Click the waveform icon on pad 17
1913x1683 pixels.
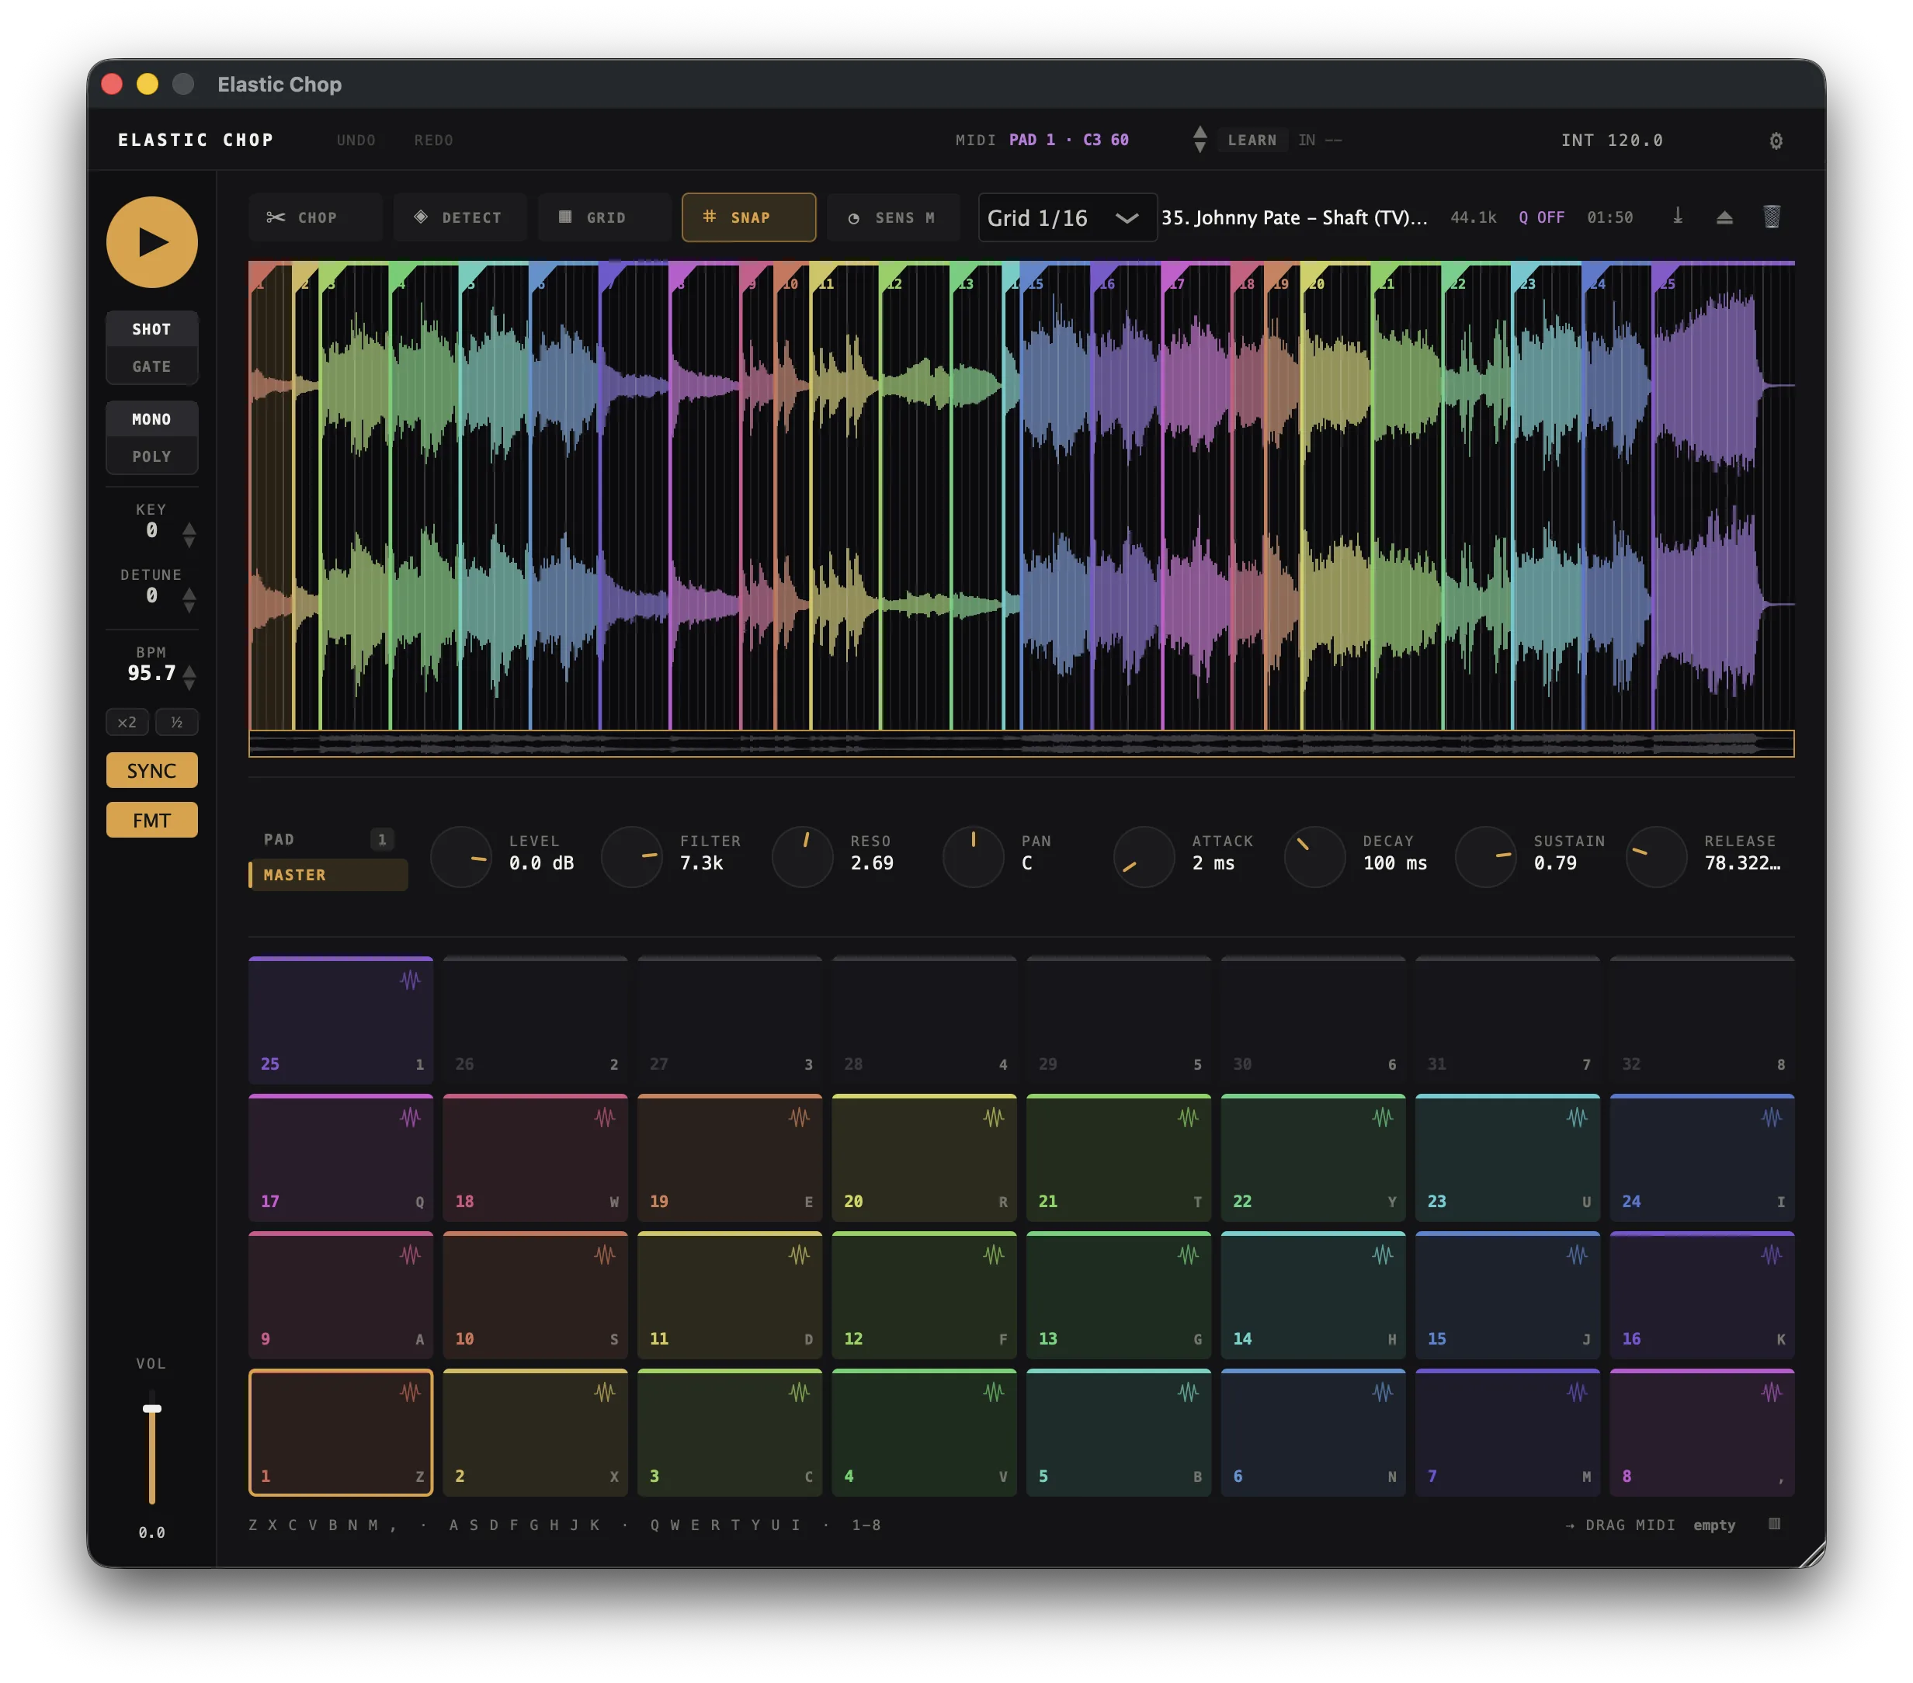[x=410, y=1117]
